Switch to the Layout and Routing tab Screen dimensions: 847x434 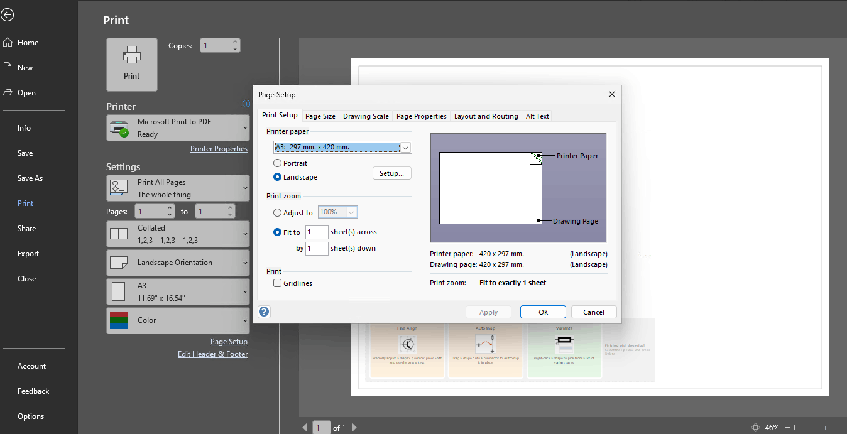[x=487, y=116]
